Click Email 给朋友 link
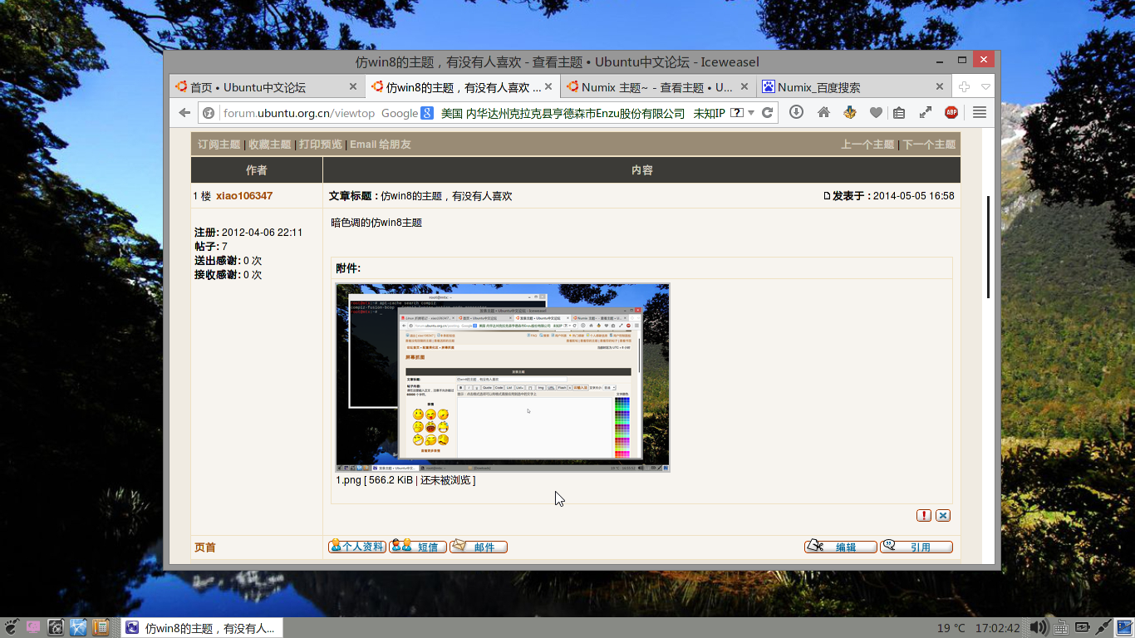The width and height of the screenshot is (1135, 638). pos(380,145)
